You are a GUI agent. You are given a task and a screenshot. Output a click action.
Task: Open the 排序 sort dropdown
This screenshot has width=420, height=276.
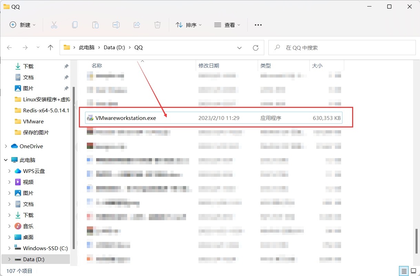189,24
